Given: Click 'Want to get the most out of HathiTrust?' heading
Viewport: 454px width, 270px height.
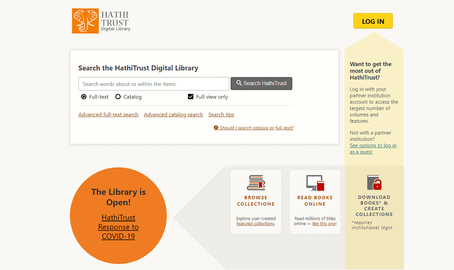Looking at the screenshot, I should coord(370,71).
